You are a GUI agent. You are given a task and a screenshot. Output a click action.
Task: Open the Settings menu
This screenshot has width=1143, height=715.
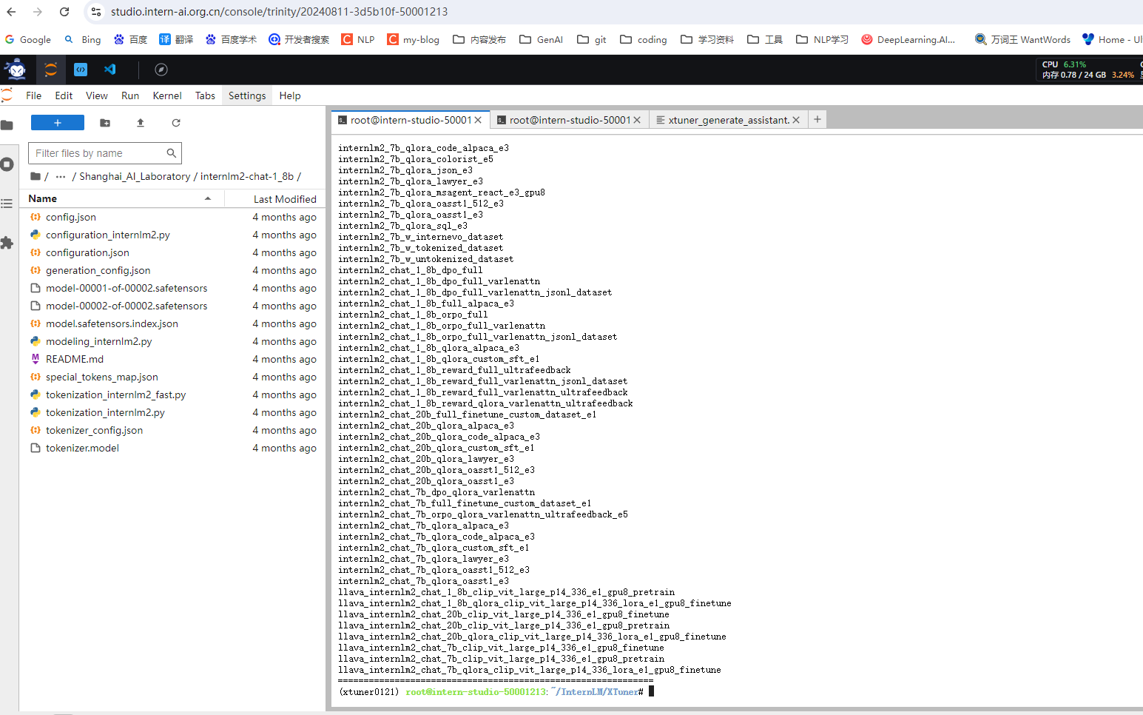(247, 95)
